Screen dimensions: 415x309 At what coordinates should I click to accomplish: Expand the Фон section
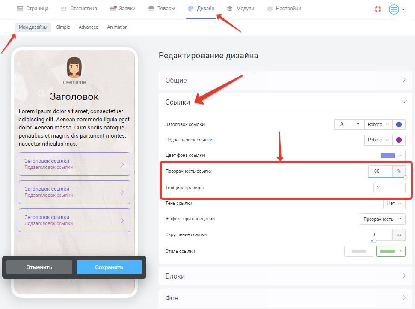click(285, 298)
